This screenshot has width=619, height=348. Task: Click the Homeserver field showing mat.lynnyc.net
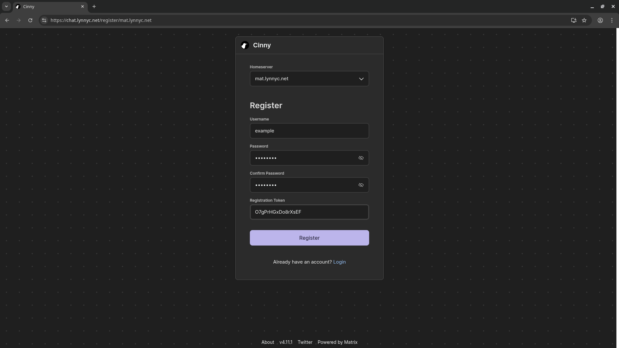(x=309, y=79)
